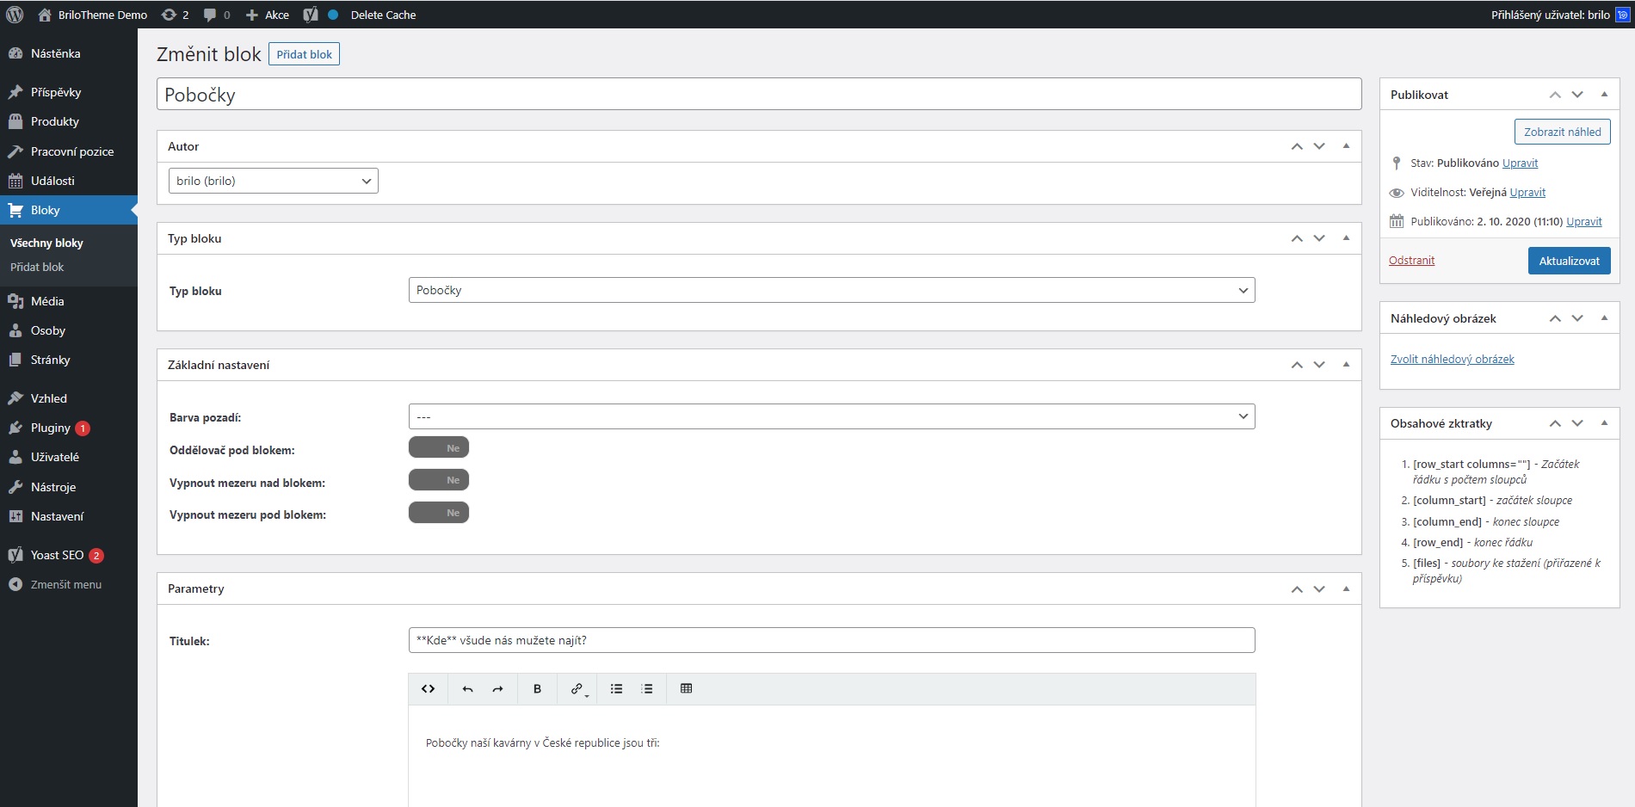Open the Barva pozadí dropdown

click(830, 417)
